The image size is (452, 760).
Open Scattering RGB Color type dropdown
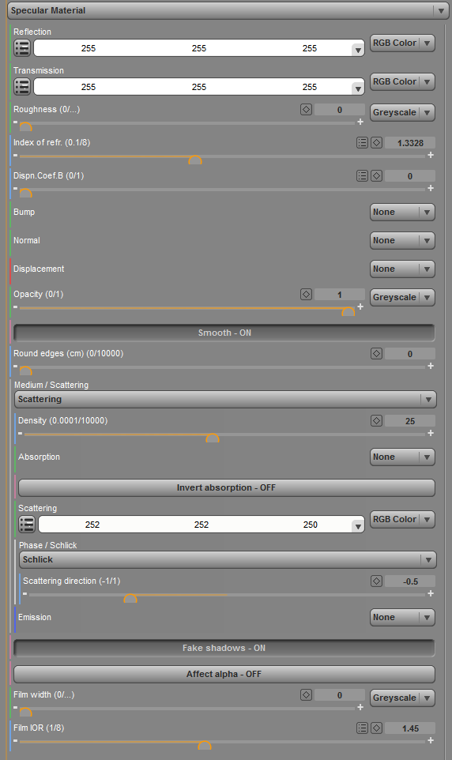pos(402,520)
